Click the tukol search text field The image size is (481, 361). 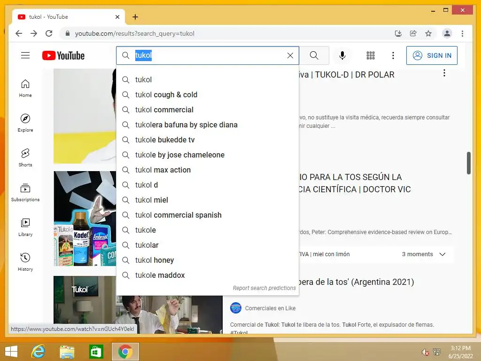208,55
